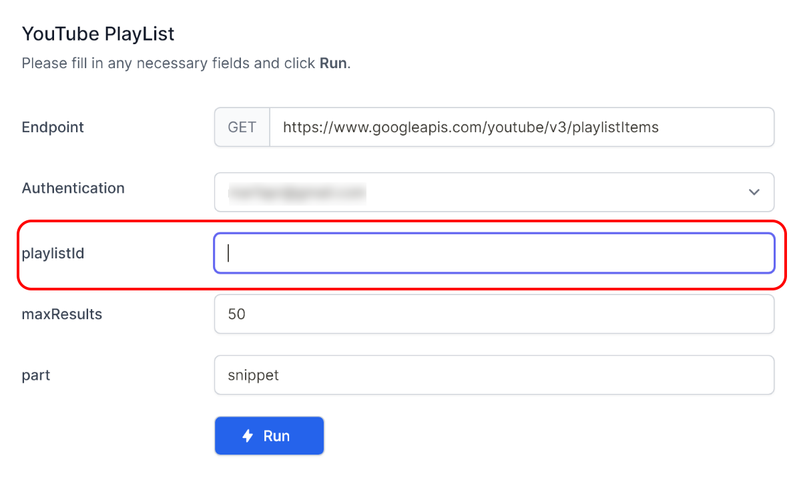Click the Endpoint field label
Viewport: 801px width, 480px height.
(x=53, y=127)
